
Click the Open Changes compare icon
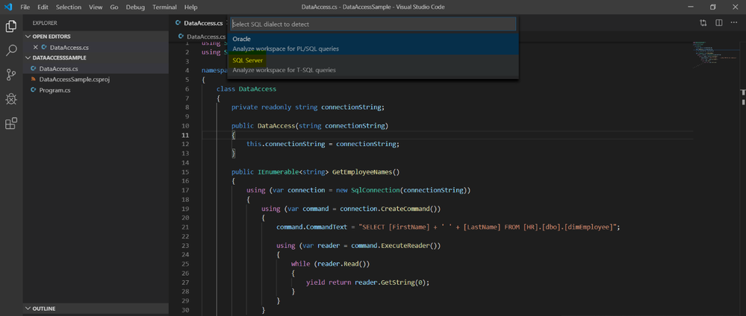pyautogui.click(x=703, y=23)
